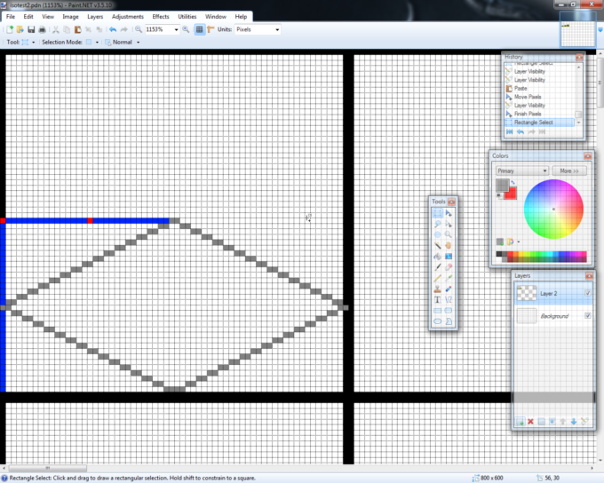Select the Rectangle Select tool in Tools panel
The height and width of the screenshot is (483, 604).
pyautogui.click(x=438, y=213)
